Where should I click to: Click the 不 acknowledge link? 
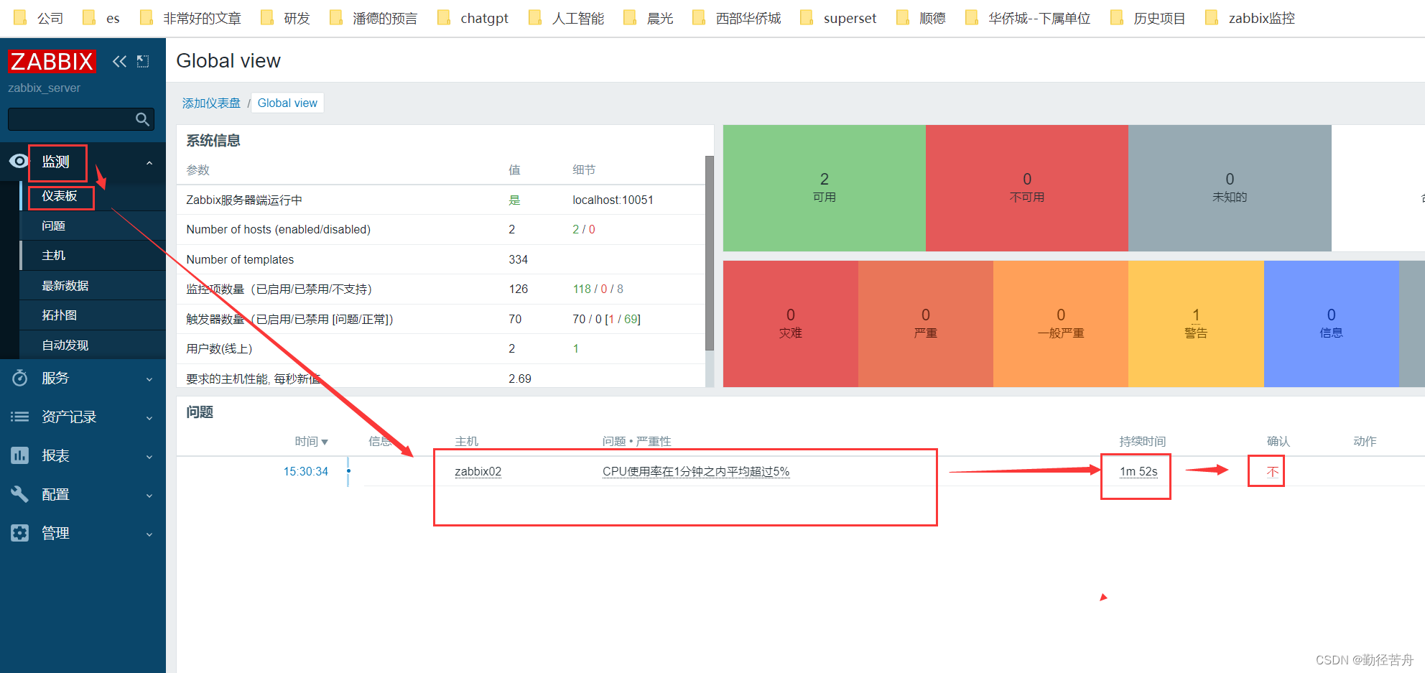click(x=1272, y=472)
